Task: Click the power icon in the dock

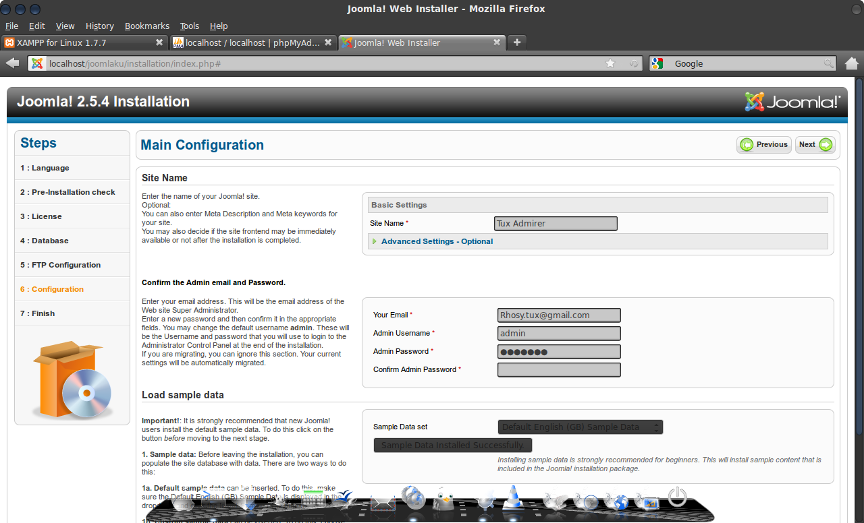Action: [x=677, y=497]
